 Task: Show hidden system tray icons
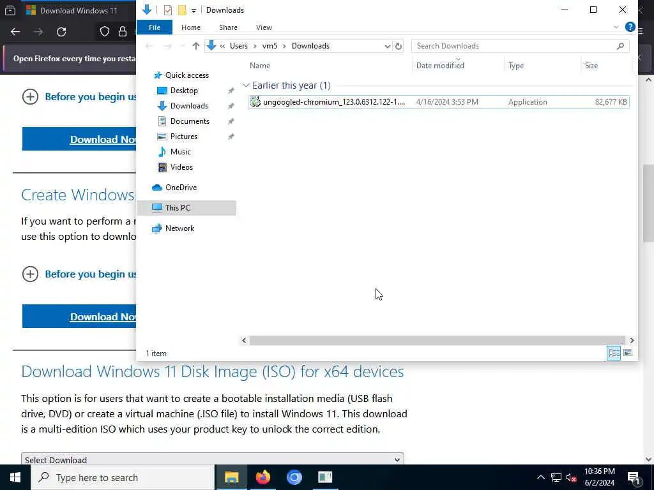(x=540, y=477)
